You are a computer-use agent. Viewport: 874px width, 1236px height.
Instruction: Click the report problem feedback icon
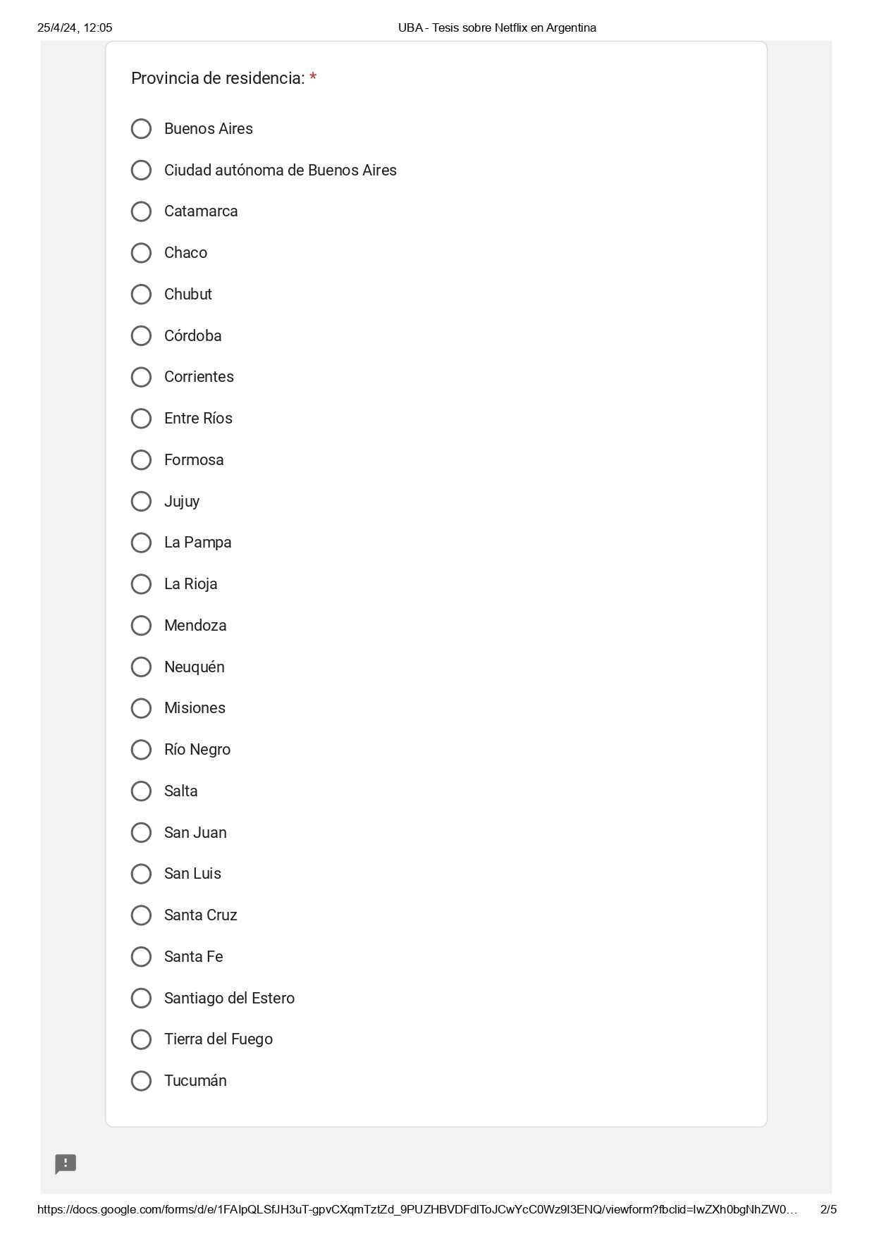click(66, 1164)
